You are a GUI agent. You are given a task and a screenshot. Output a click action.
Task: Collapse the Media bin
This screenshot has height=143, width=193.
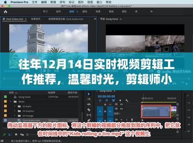tap(11, 101)
